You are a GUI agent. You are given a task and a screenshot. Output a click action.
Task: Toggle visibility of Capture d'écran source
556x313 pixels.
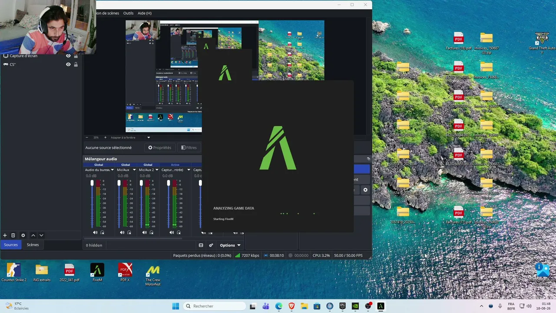[x=68, y=56]
